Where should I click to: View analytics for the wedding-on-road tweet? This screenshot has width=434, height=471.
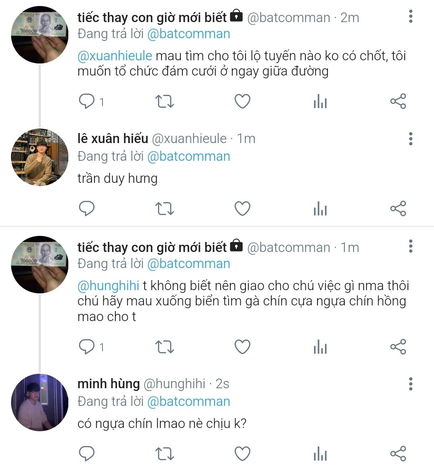click(320, 101)
